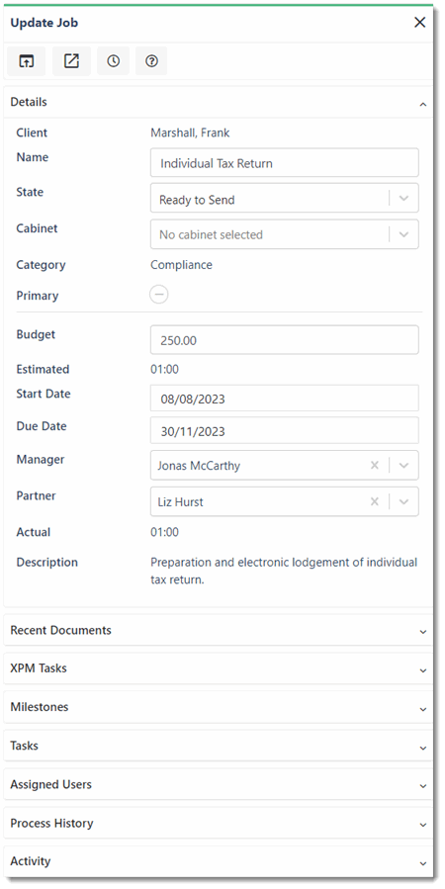Open the Manager dropdown arrow
The height and width of the screenshot is (889, 445).
click(x=404, y=466)
